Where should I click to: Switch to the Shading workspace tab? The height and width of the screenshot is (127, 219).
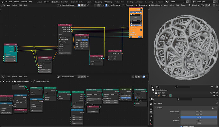pos(130,2)
